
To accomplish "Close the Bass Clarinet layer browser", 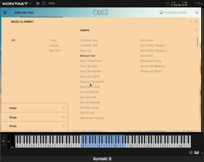I will pyautogui.click(x=196, y=22).
